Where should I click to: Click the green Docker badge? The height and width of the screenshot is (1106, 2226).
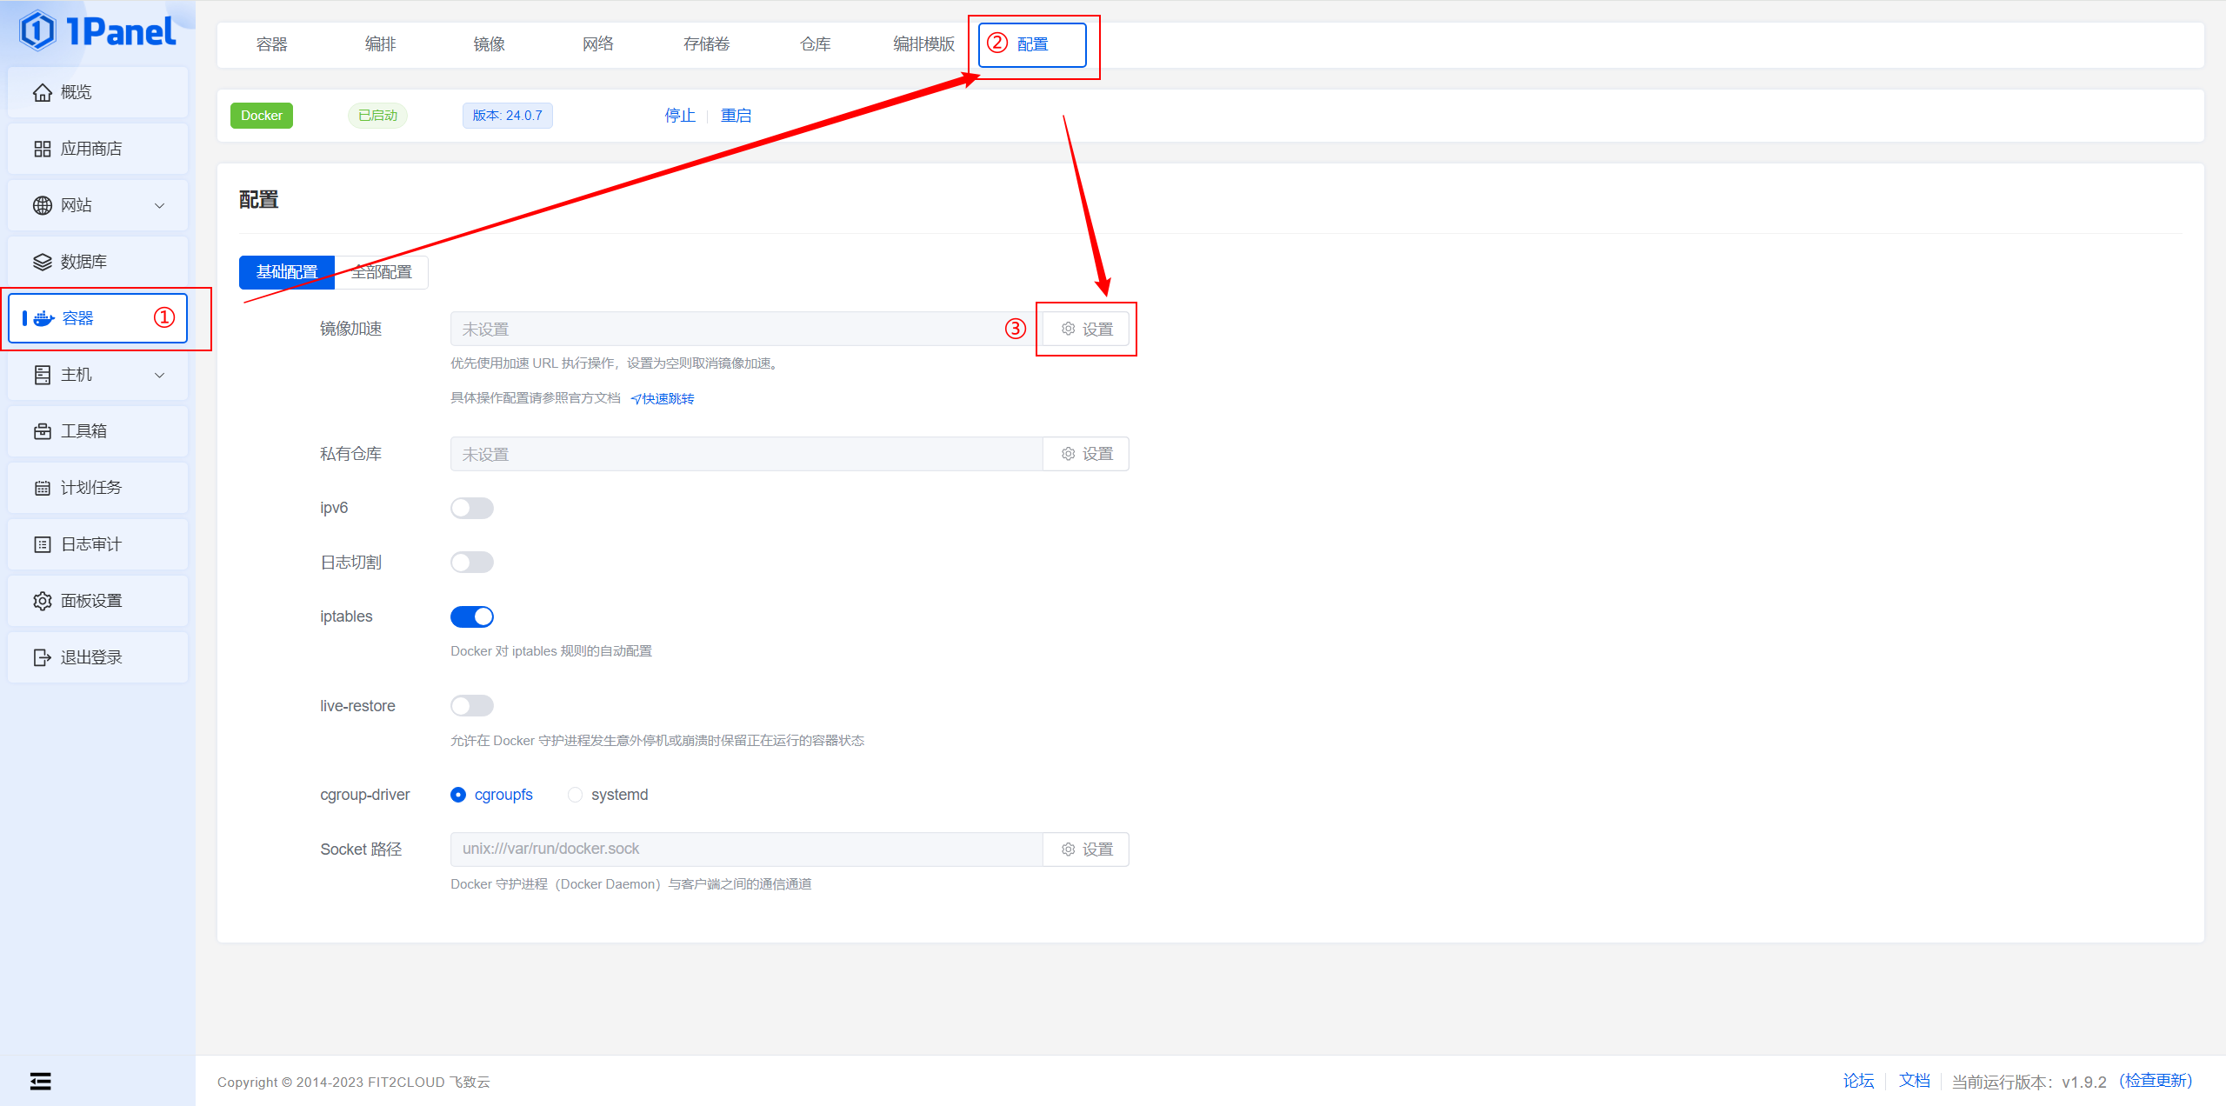pos(262,116)
